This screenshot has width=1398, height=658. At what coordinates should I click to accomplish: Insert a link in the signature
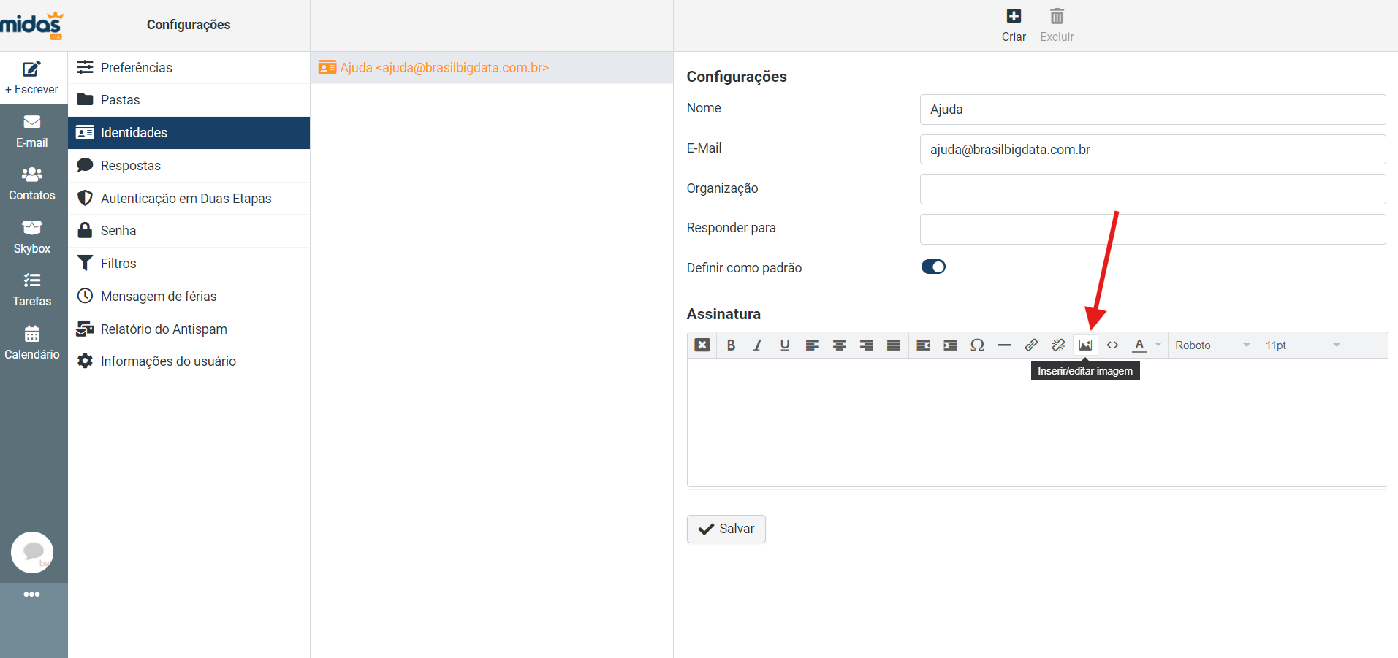coord(1031,345)
